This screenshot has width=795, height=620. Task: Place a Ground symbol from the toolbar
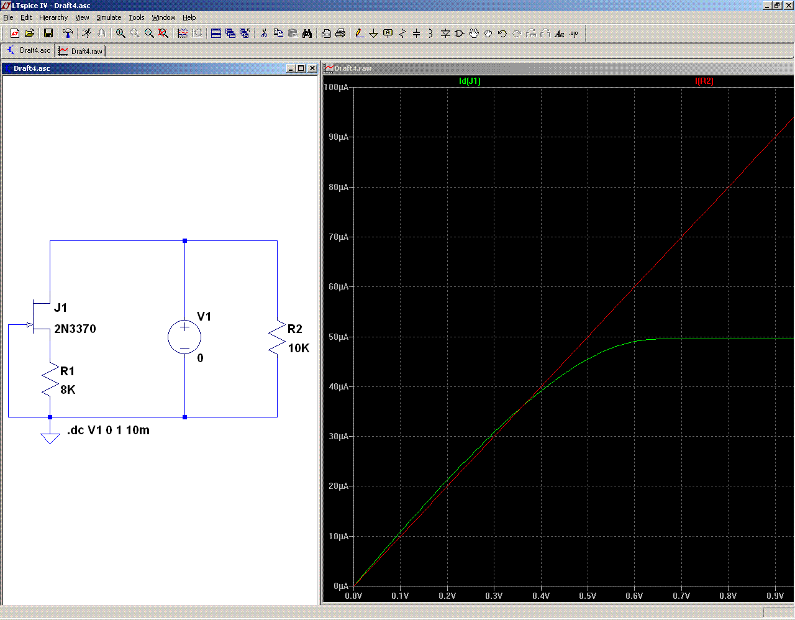373,34
